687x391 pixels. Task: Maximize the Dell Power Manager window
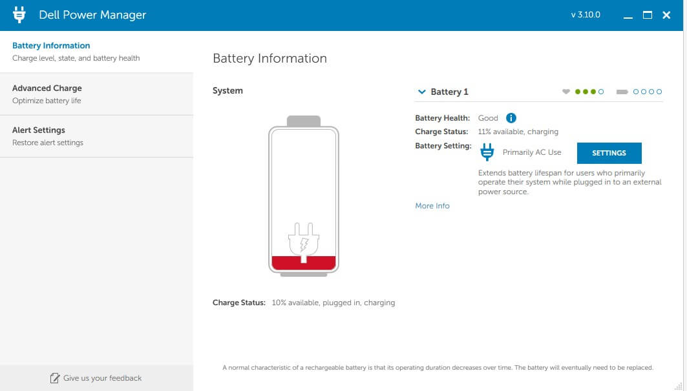647,15
